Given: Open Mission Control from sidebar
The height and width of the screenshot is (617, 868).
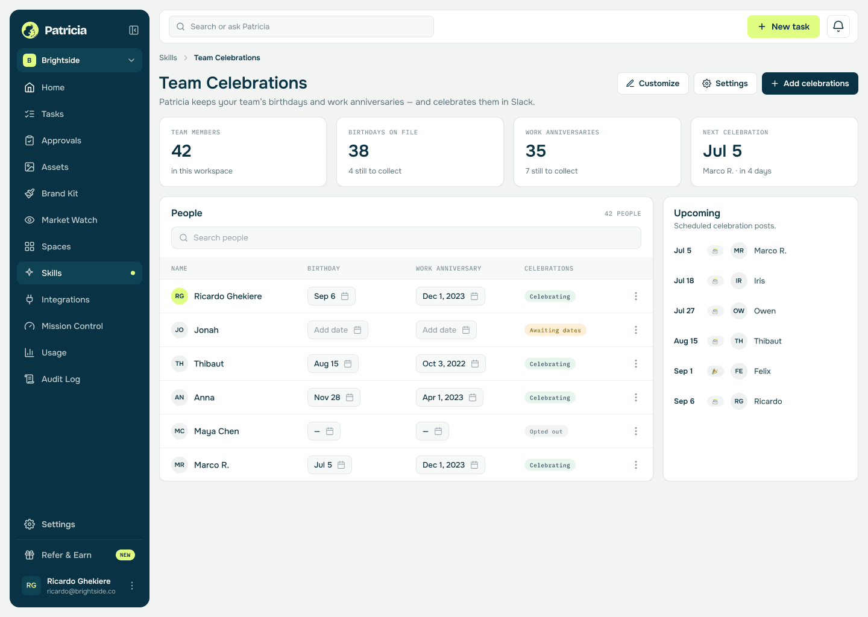Looking at the screenshot, I should tap(80, 326).
